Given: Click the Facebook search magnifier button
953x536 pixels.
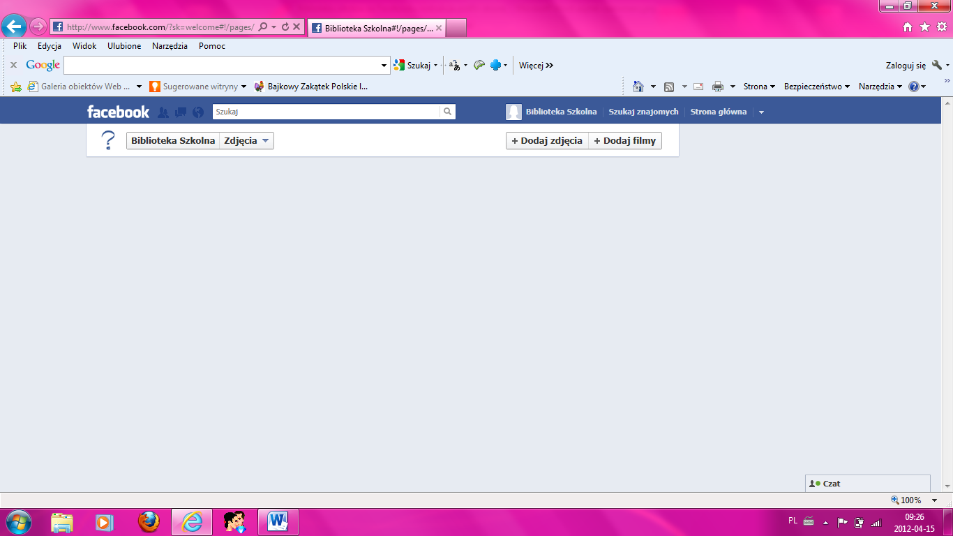Looking at the screenshot, I should [x=448, y=112].
